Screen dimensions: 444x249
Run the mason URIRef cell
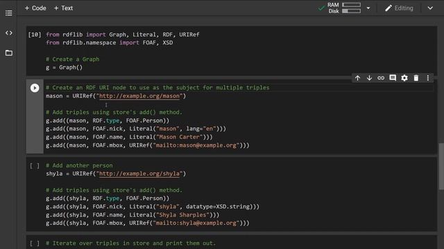point(35,88)
